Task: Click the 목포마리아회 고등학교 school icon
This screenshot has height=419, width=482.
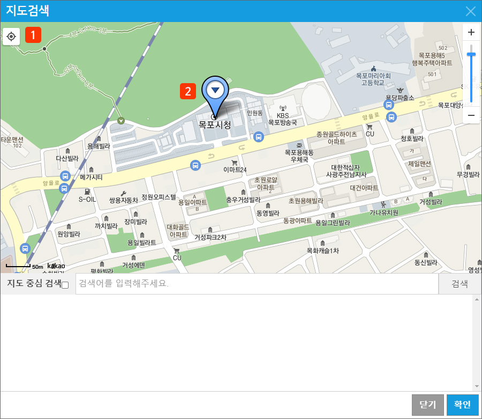Action: pos(373,68)
